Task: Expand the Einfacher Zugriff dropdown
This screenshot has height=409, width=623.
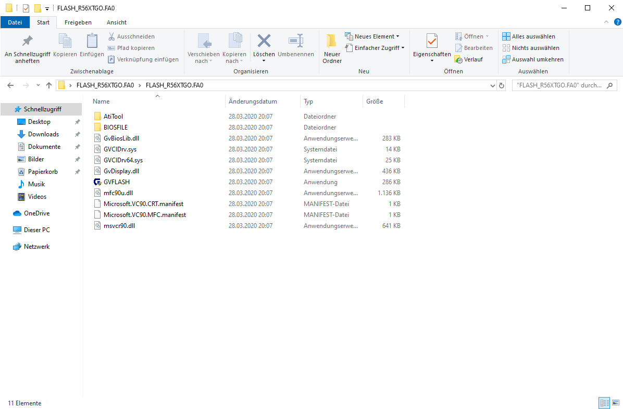Action: pyautogui.click(x=375, y=48)
